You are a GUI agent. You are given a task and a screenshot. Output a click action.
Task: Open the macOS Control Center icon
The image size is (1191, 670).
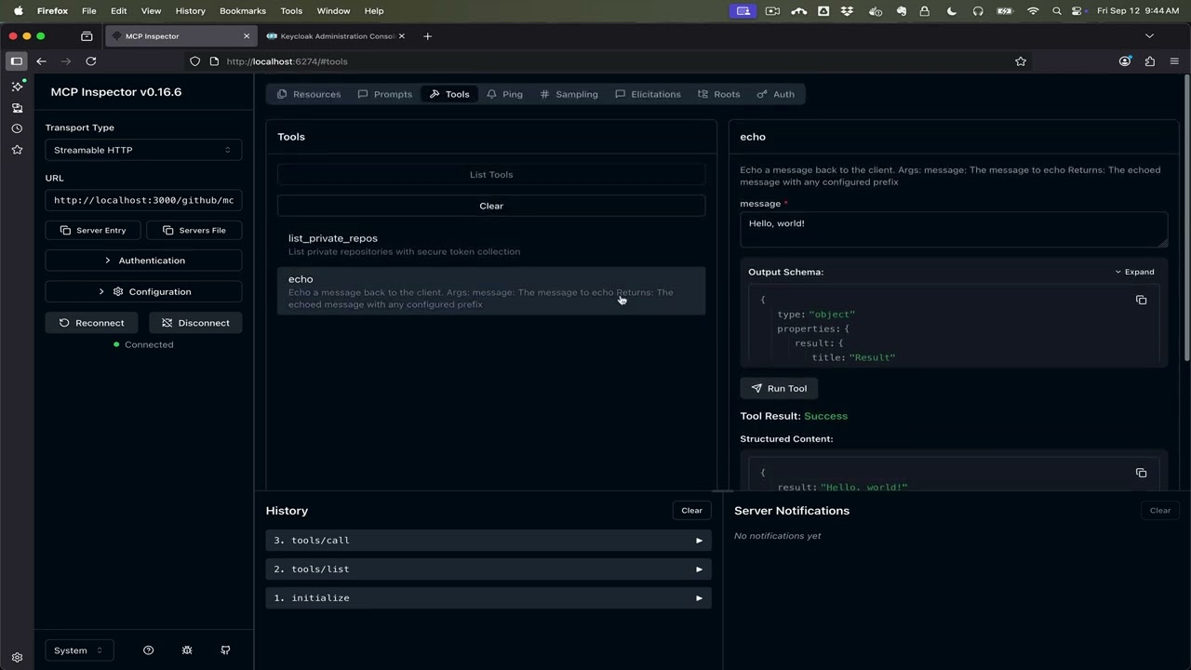click(x=1077, y=11)
